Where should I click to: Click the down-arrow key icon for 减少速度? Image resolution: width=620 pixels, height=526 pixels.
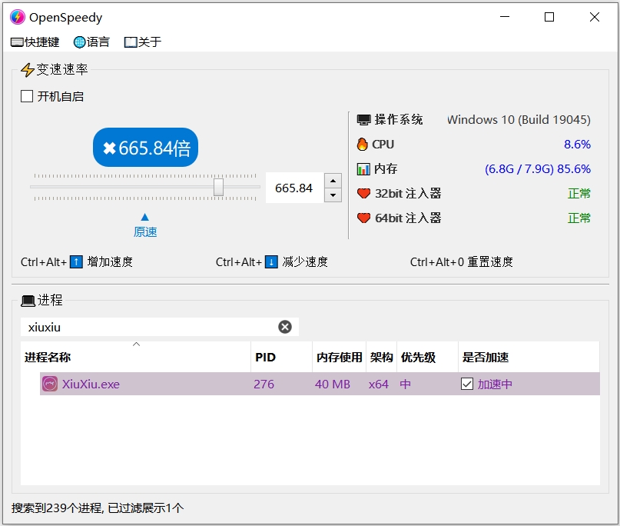271,261
